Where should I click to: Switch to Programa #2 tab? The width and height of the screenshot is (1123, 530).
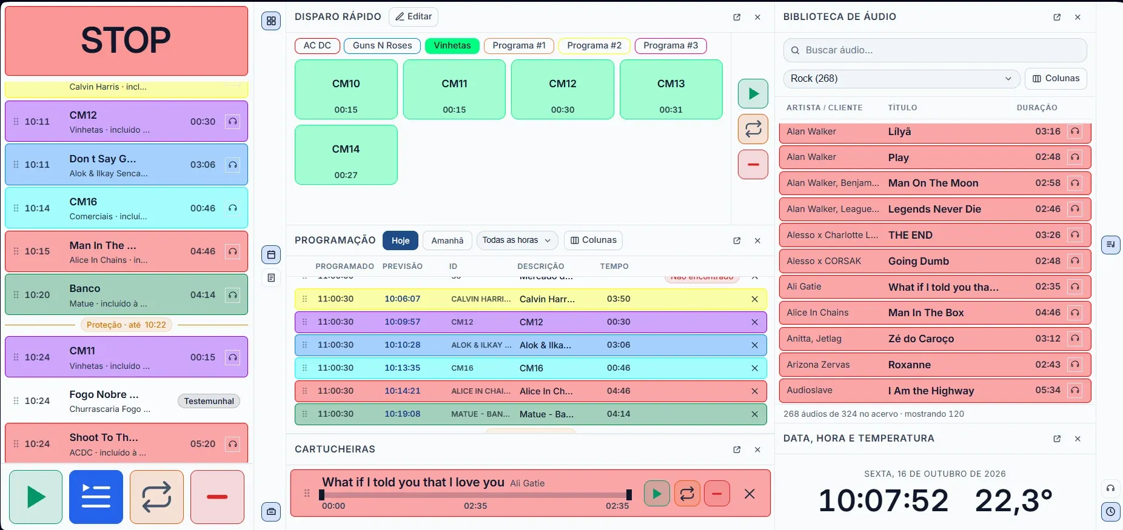(594, 45)
